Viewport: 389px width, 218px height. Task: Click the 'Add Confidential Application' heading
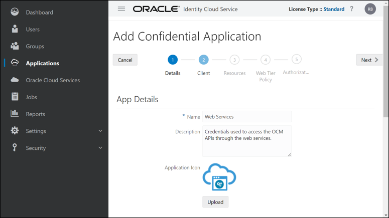[x=187, y=37]
